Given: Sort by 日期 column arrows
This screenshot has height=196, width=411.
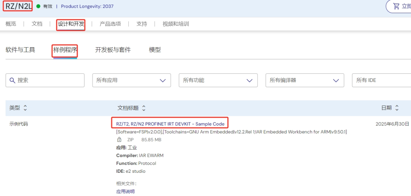Looking at the screenshot, I should click(x=397, y=108).
